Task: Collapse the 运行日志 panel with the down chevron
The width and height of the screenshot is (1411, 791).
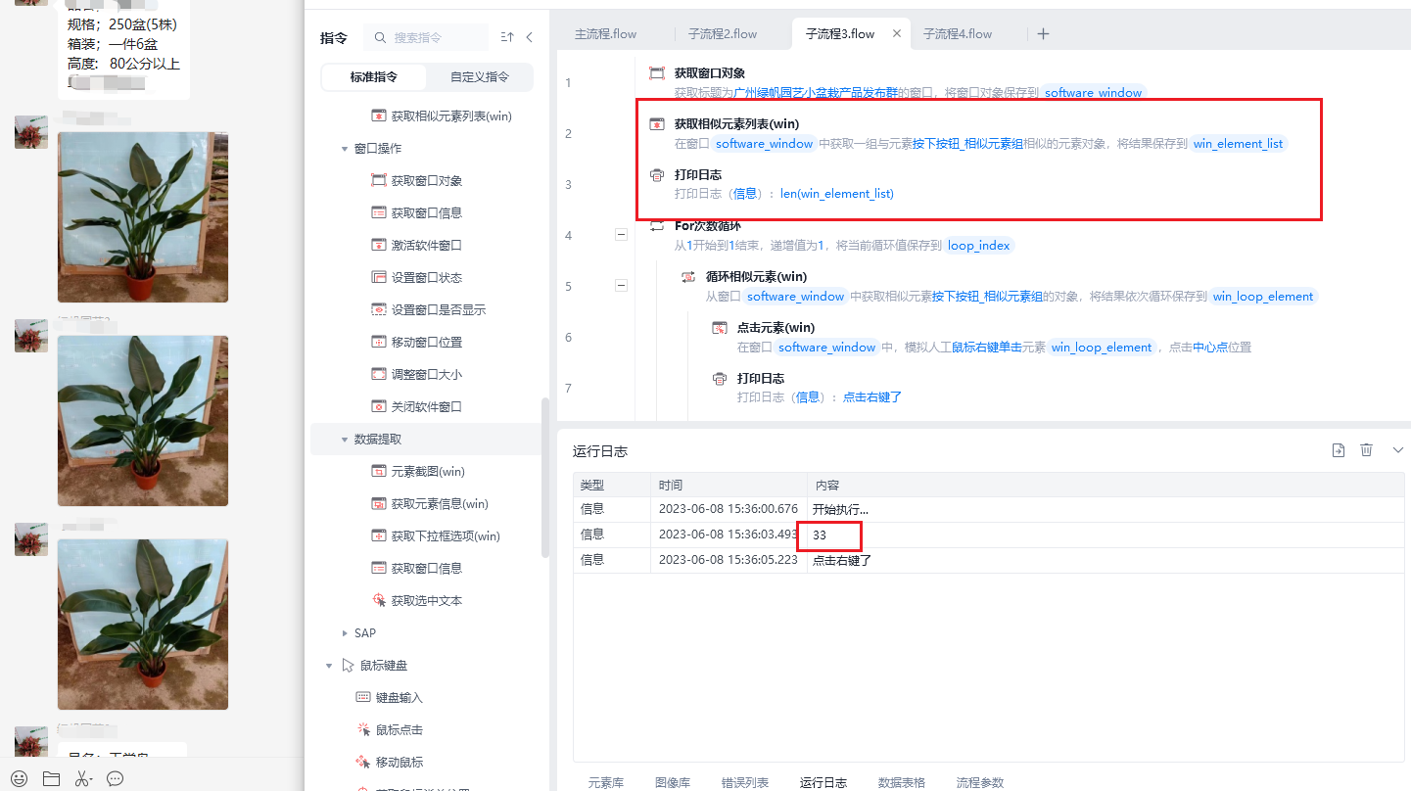Action: 1398,450
